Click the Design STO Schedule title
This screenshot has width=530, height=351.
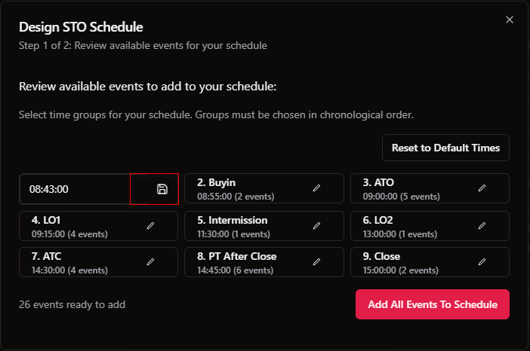81,27
